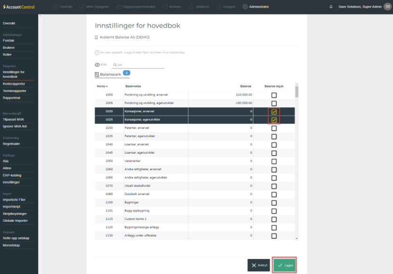Viewport: 393px width, 274px height.
Task: Click the Oversikt icon in top navigation
Action: coord(56,7)
